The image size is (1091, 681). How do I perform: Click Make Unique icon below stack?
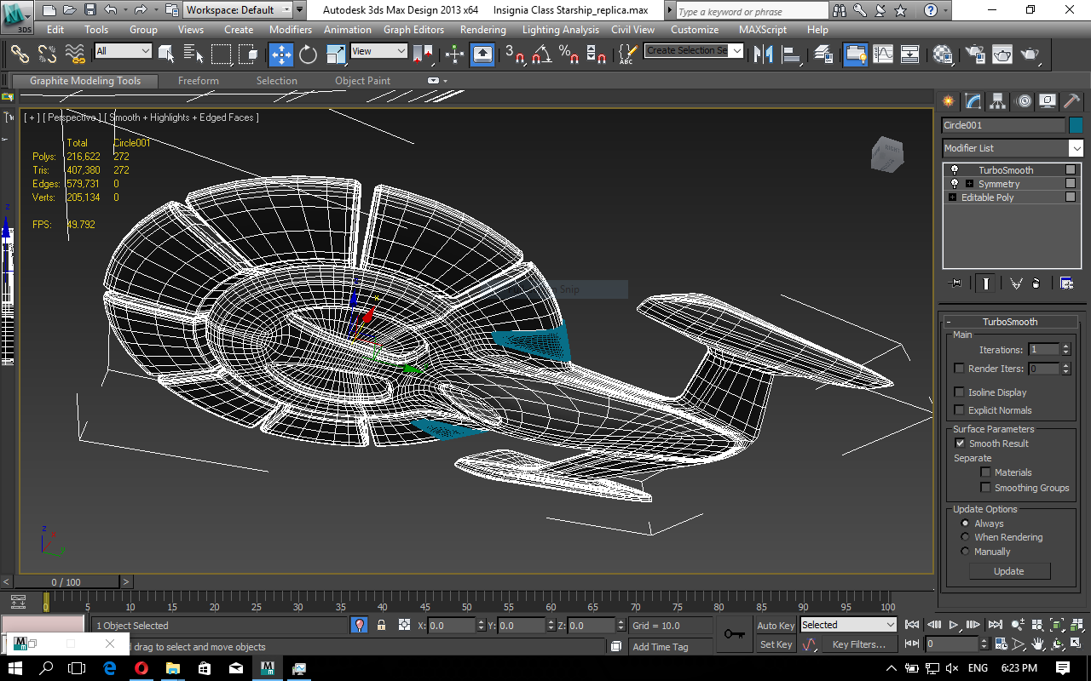(x=1015, y=283)
